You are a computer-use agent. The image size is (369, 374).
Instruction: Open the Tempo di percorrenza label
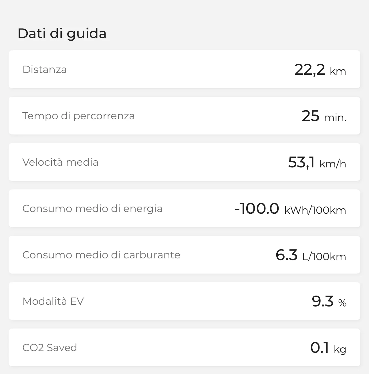pyautogui.click(x=78, y=116)
